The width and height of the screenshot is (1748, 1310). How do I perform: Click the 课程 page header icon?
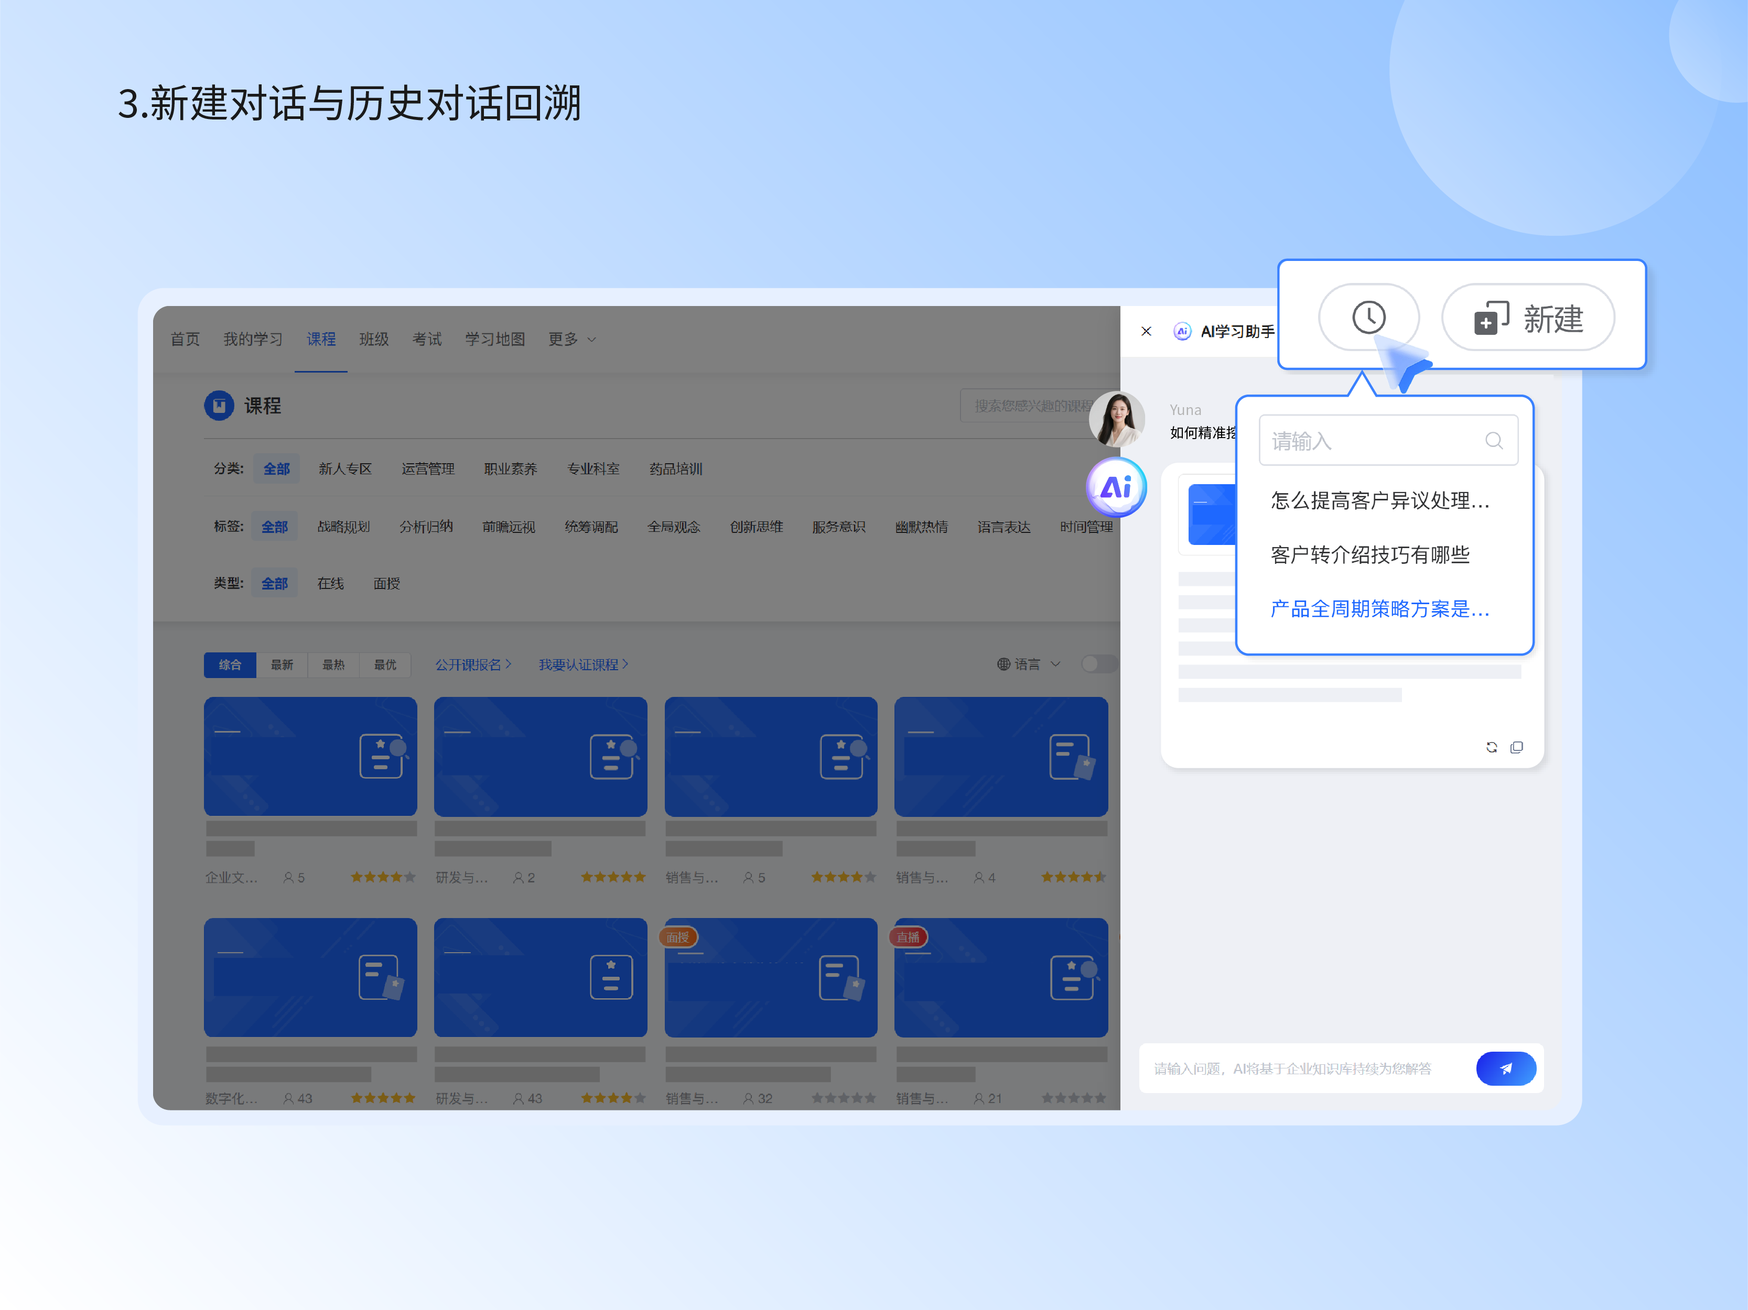[x=219, y=406]
